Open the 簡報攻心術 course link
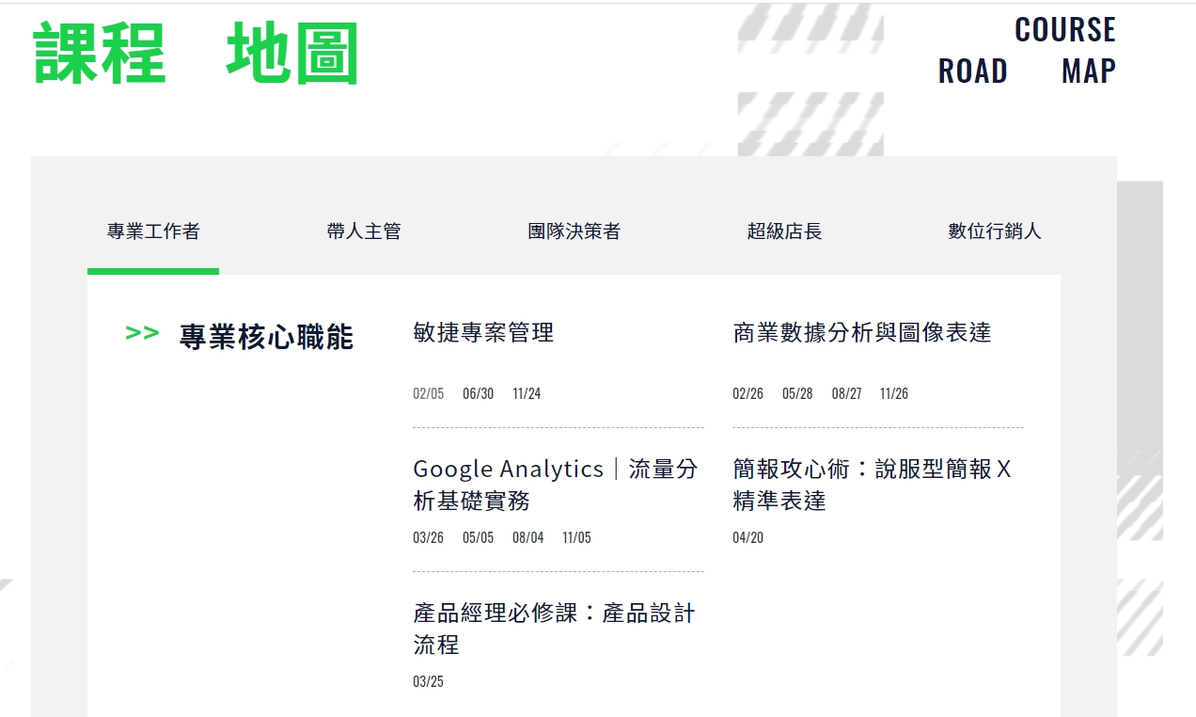This screenshot has width=1196, height=717. pyautogui.click(x=872, y=485)
